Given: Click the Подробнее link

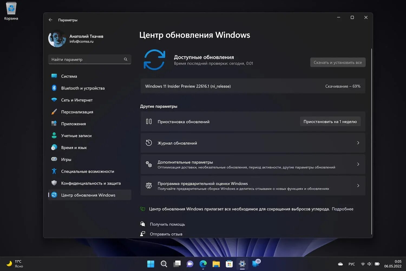Looking at the screenshot, I should [x=343, y=209].
